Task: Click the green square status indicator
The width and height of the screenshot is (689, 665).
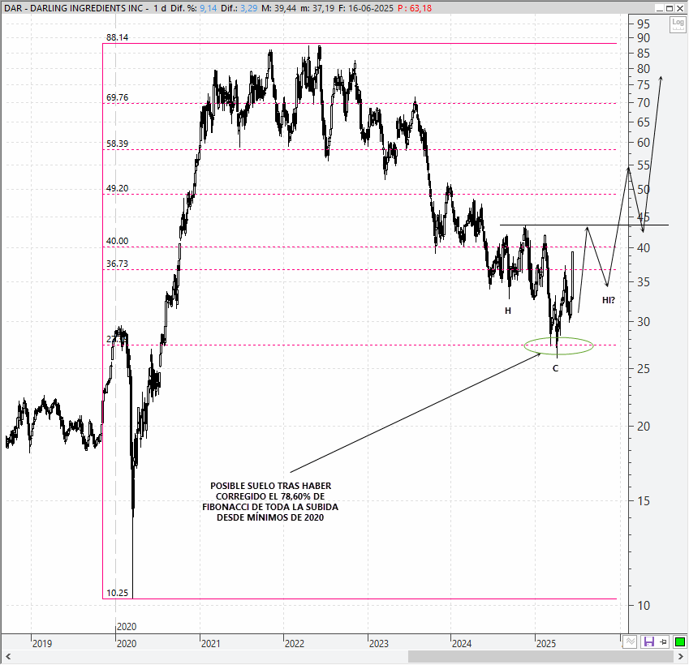Action: point(680,641)
